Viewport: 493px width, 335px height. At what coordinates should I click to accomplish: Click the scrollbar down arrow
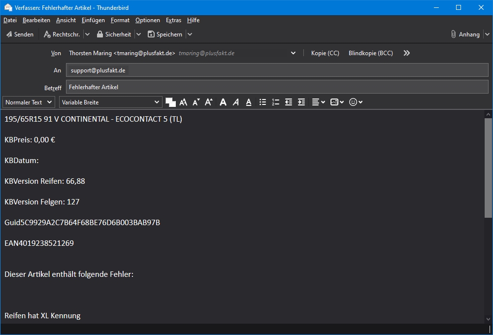[488, 319]
